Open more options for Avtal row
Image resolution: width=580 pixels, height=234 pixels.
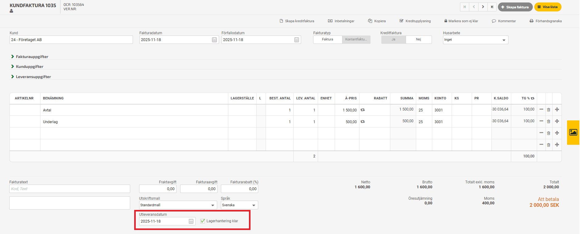coord(541,109)
